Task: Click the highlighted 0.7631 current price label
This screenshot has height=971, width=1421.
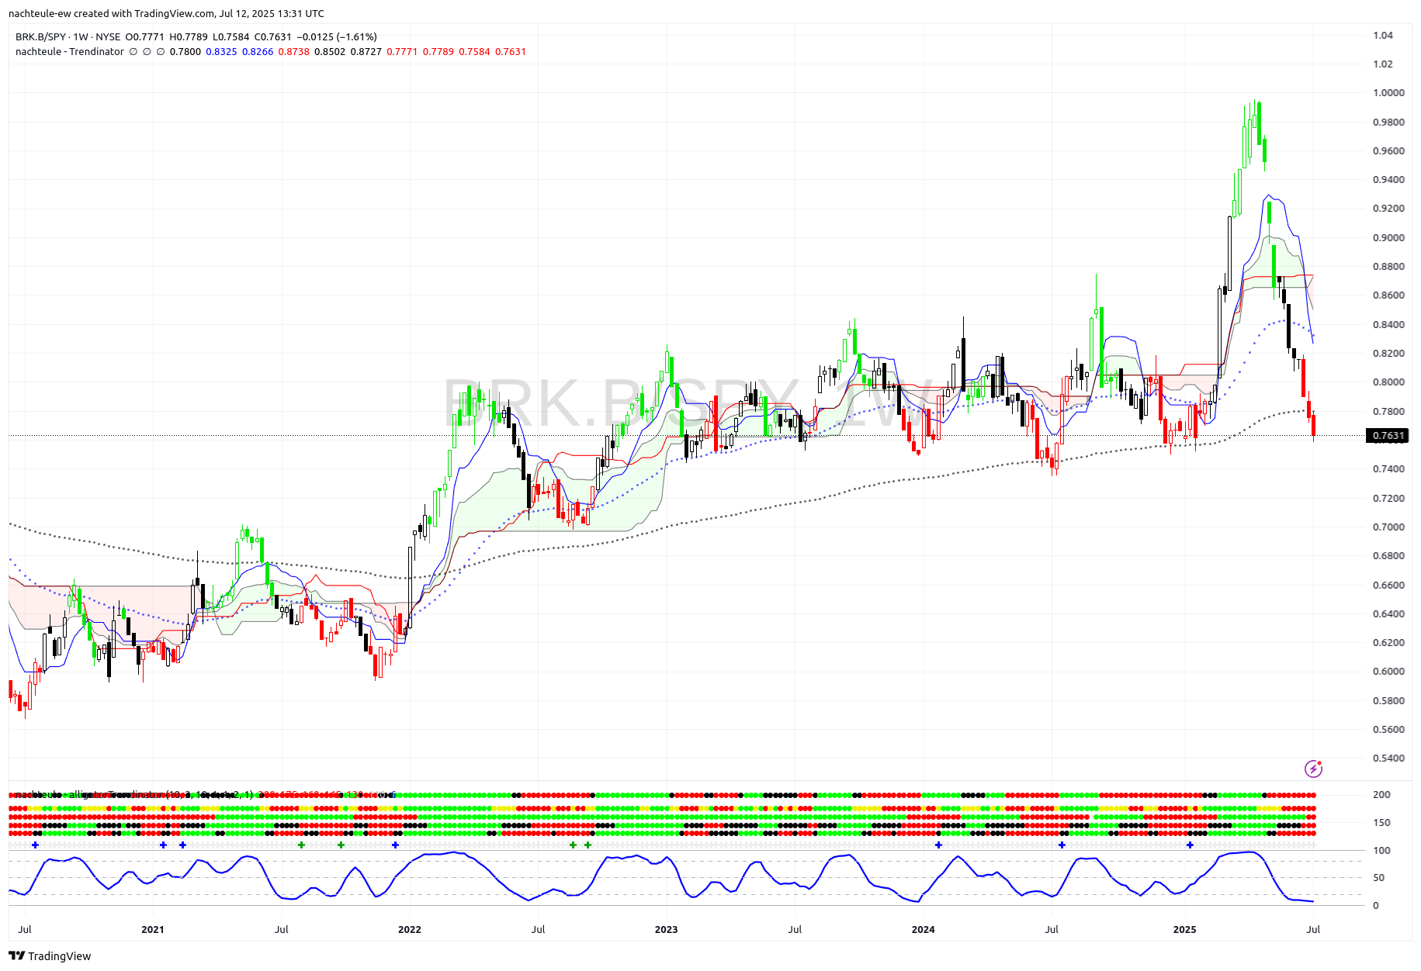Action: click(x=1388, y=436)
